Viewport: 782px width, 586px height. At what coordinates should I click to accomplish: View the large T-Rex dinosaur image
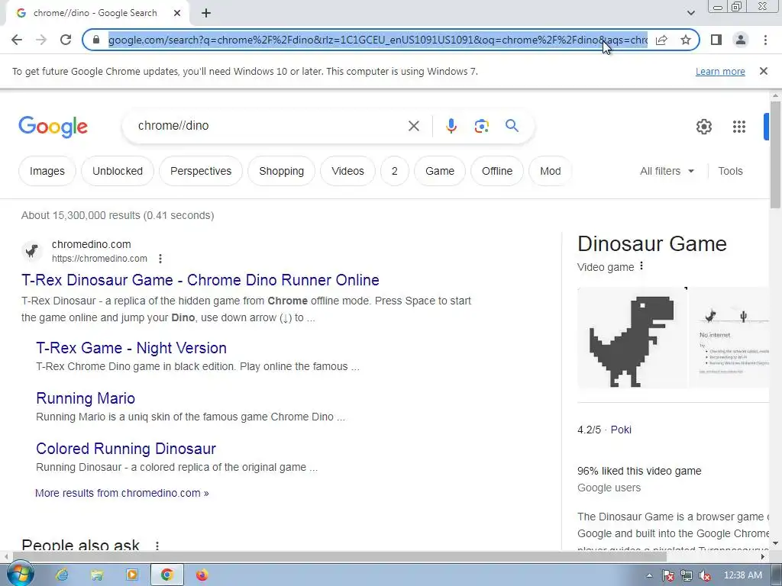coord(632,337)
